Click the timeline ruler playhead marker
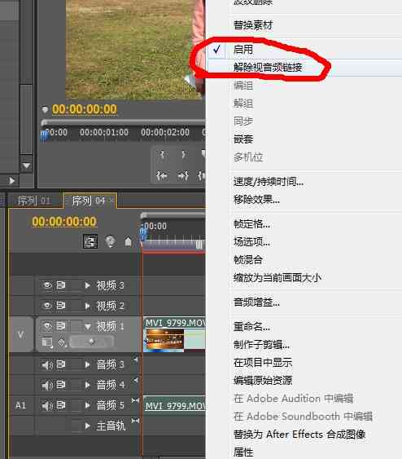Image resolution: width=402 pixels, height=459 pixels. pos(143,234)
